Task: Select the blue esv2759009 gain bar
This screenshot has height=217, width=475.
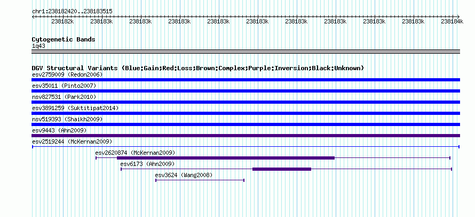Action: (246, 80)
